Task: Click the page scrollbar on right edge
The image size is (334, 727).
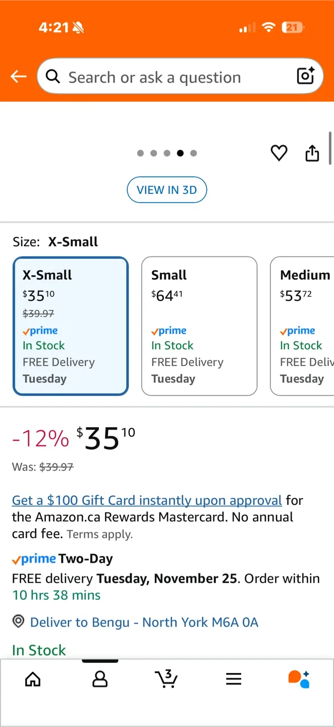Action: coord(330,147)
